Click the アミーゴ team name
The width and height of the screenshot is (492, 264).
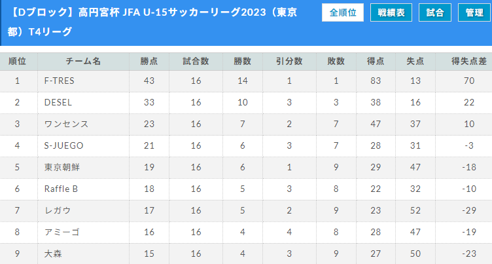point(61,232)
